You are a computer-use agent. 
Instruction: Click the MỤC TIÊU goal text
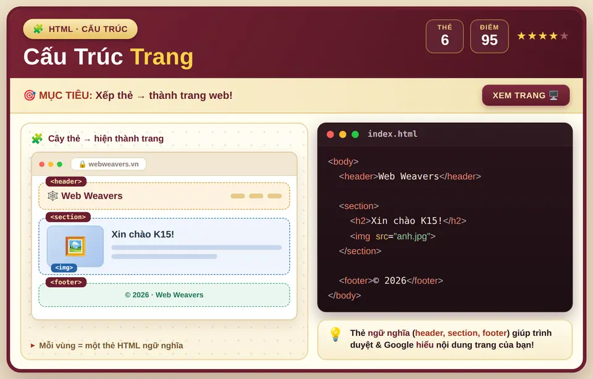pyautogui.click(x=135, y=95)
